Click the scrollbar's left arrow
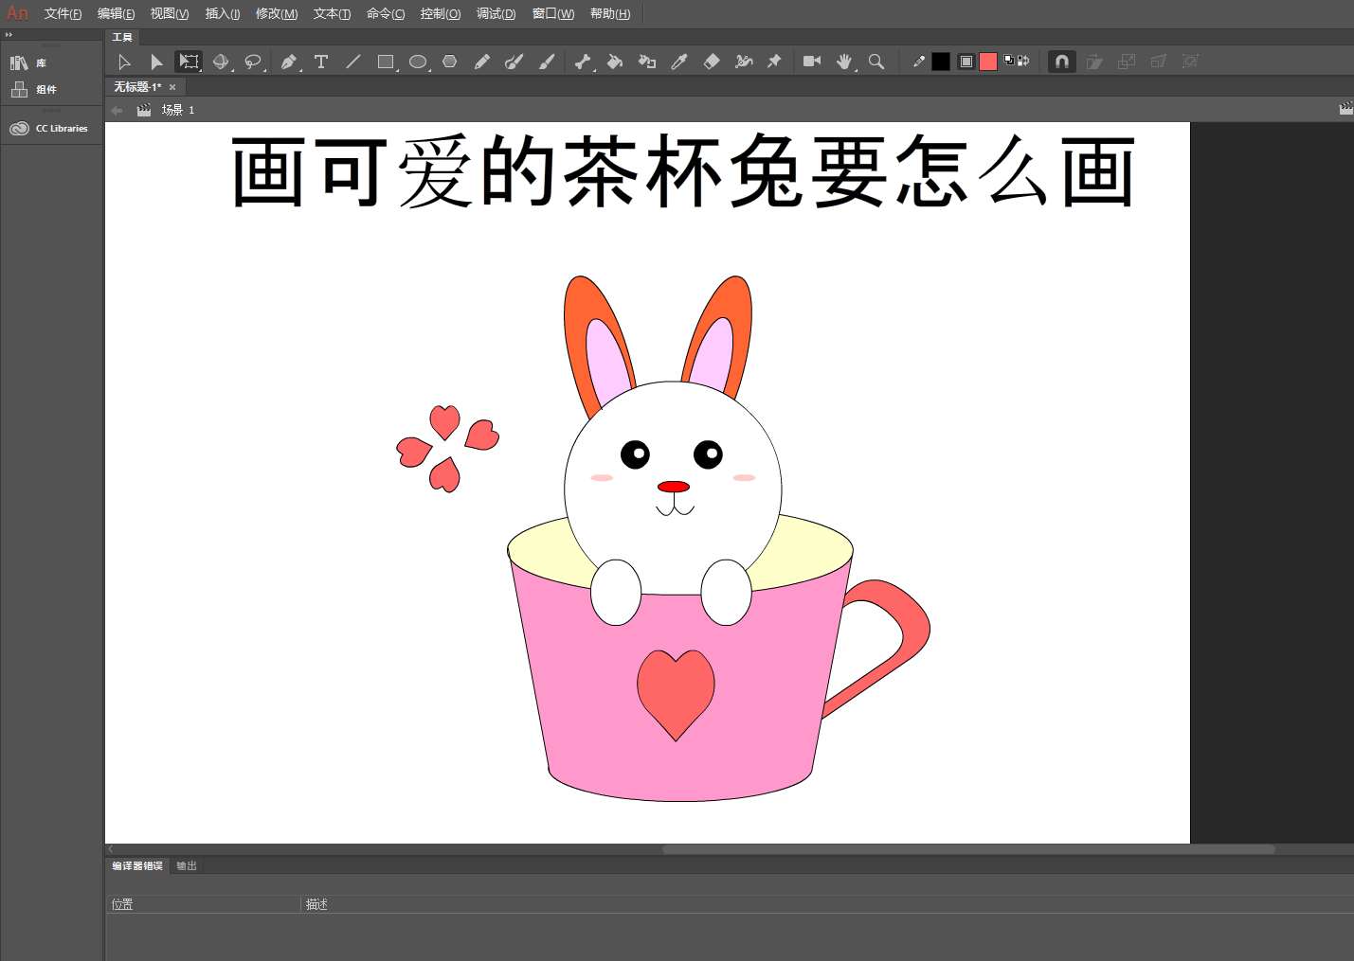1354x961 pixels. [x=111, y=849]
